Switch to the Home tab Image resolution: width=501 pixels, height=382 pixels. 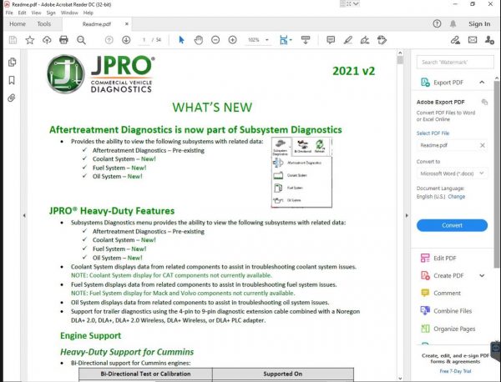(18, 24)
